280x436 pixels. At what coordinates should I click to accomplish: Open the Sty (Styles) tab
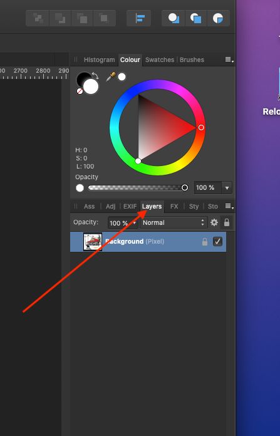194,206
